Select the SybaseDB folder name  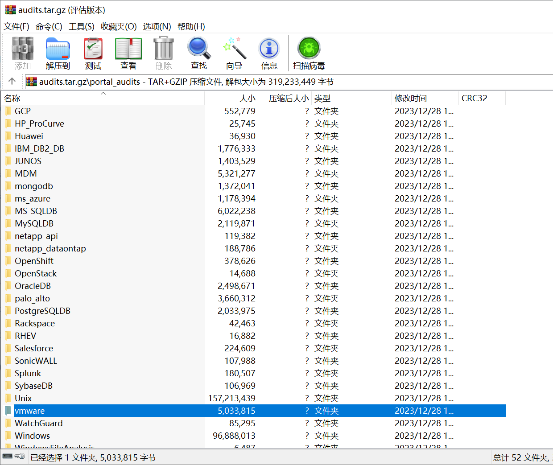[33, 386]
